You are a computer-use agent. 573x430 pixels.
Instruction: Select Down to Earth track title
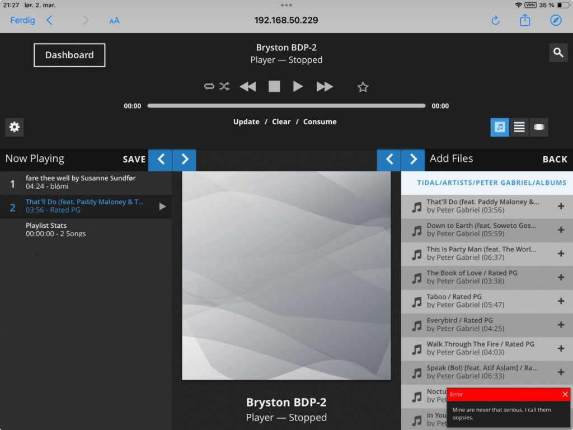click(x=481, y=226)
